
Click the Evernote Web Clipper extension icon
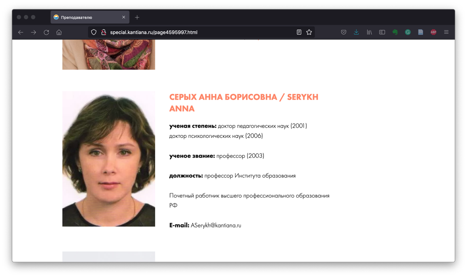pyautogui.click(x=395, y=32)
